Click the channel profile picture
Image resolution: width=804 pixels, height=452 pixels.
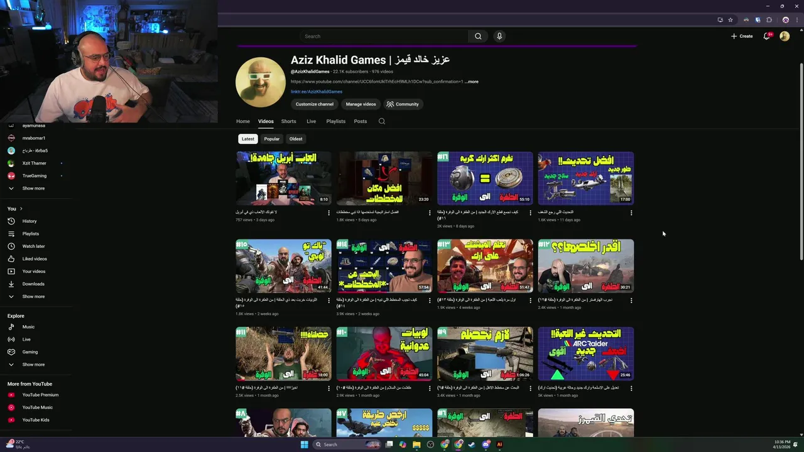(x=261, y=82)
